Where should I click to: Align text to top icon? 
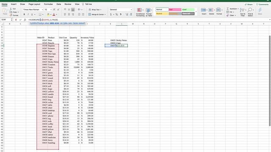(65, 10)
